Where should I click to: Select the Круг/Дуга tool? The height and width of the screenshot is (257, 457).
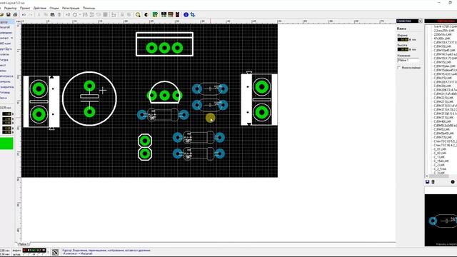[x=6, y=49]
